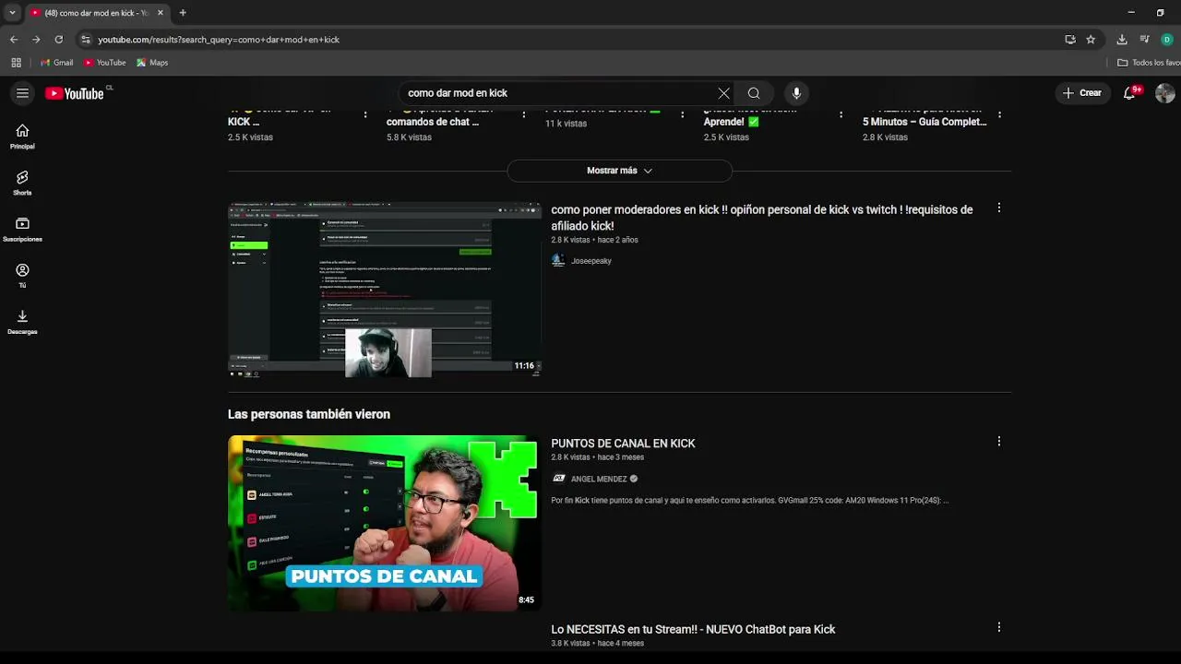
Task: Close the current browser tab
Action: (160, 13)
